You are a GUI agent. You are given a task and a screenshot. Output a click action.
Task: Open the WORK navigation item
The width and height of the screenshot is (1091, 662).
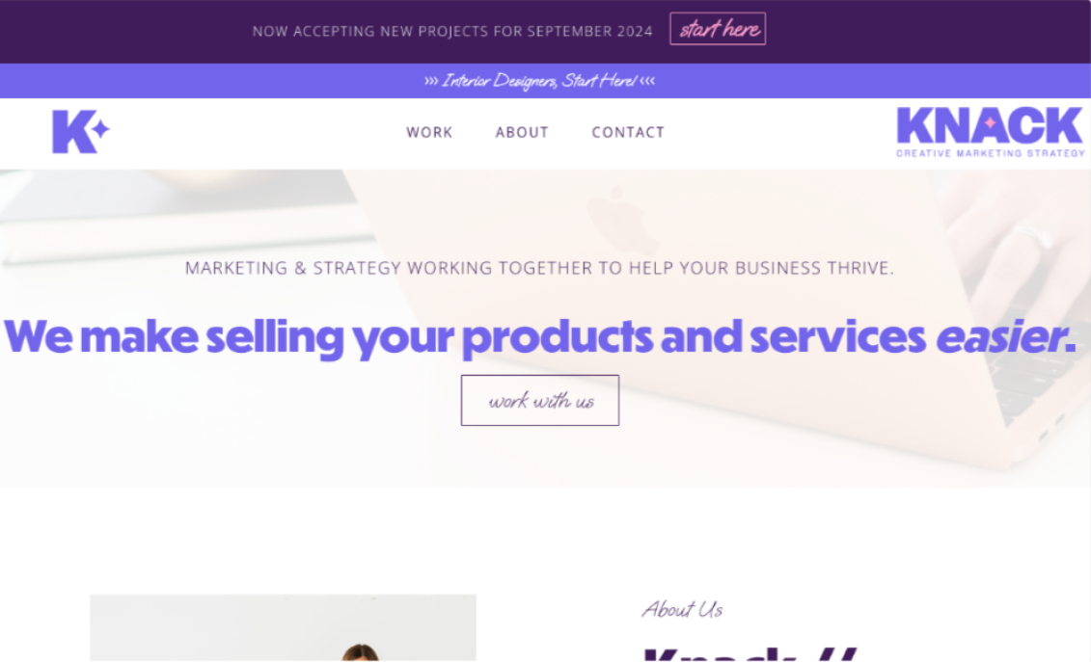429,132
